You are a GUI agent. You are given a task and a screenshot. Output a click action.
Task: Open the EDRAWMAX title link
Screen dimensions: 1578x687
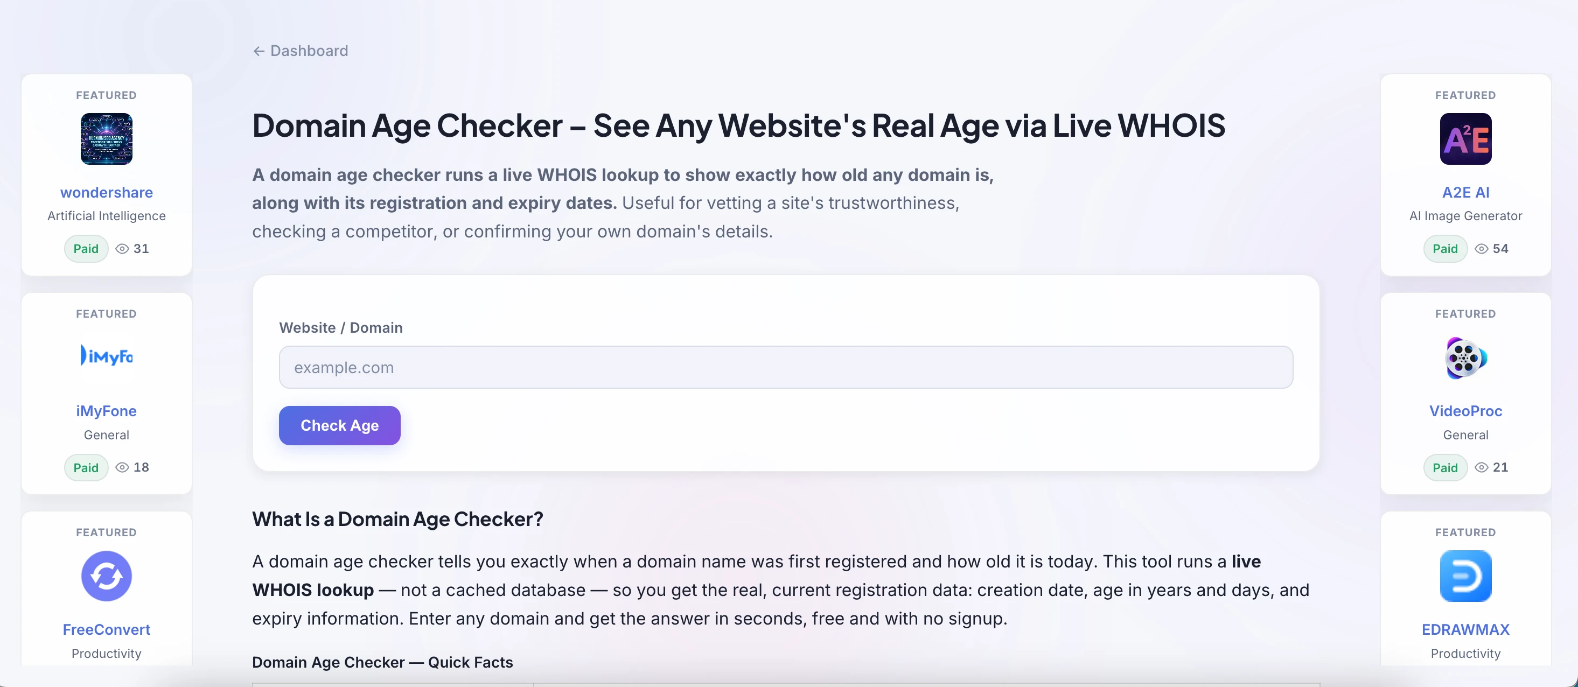1465,629
